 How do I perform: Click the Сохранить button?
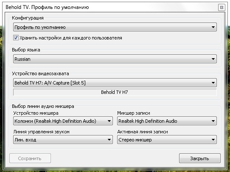(x=30, y=158)
